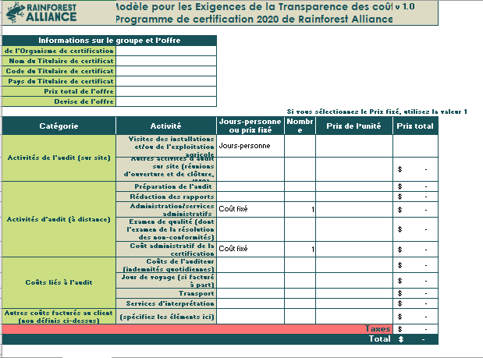Click the Coûts liés à l'audit category cell

[59, 281]
